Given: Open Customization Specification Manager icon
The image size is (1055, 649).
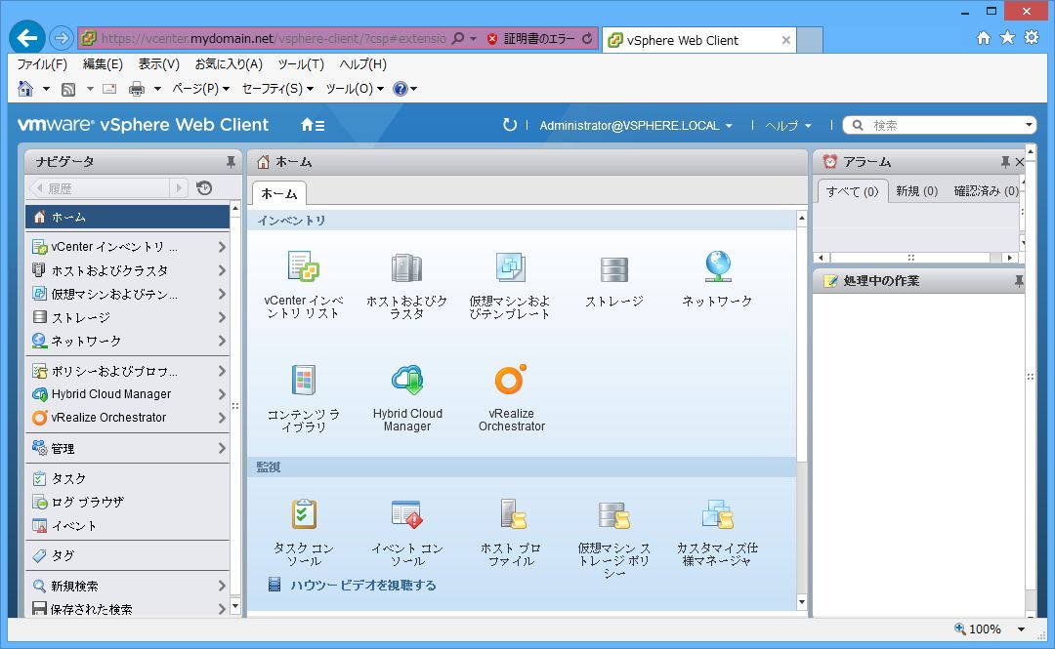Looking at the screenshot, I should point(717,514).
